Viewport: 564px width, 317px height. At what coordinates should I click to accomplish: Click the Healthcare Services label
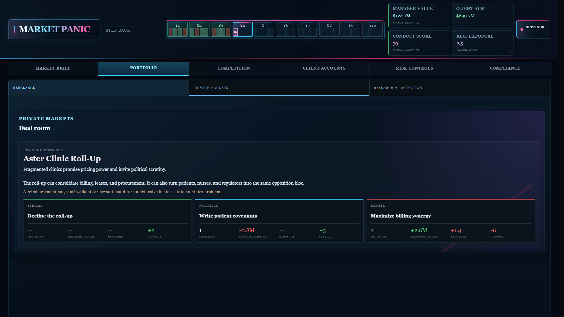click(x=43, y=150)
